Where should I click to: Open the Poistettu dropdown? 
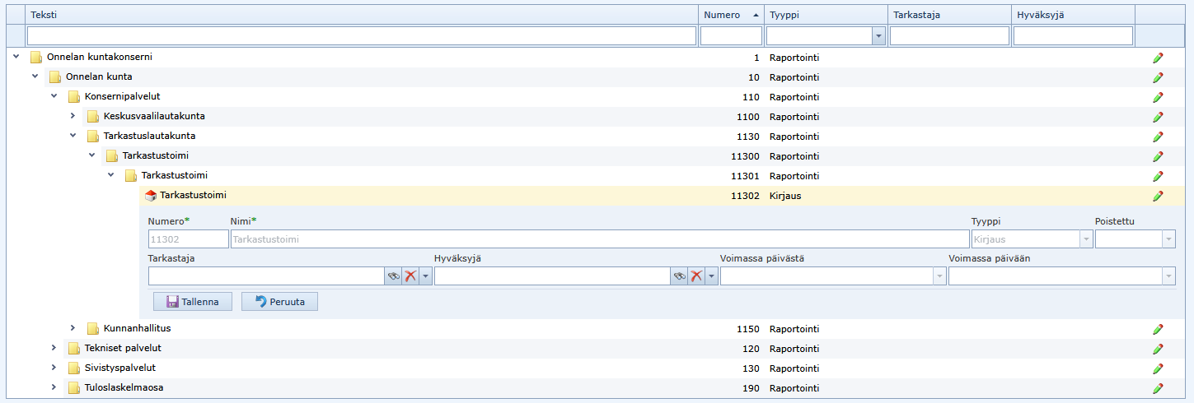[1168, 239]
